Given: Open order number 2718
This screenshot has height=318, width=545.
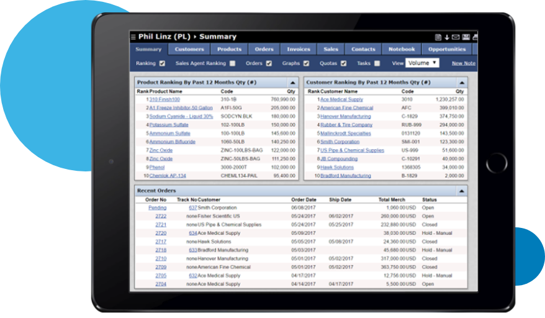Looking at the screenshot, I should point(161,250).
